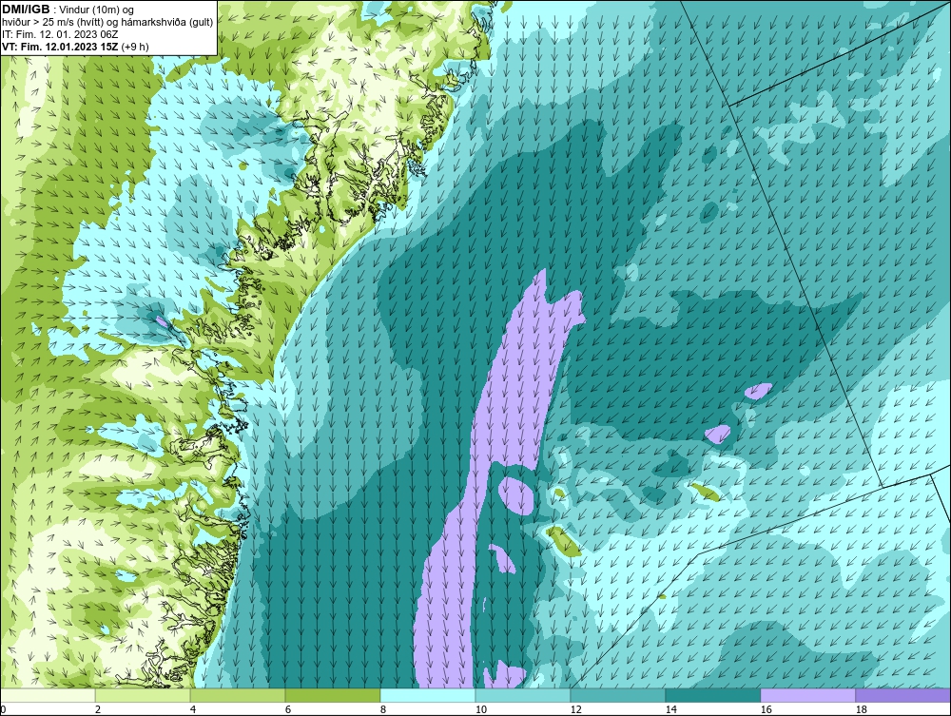
Task: Click the light green 2–4 m/s legend swatch
Action: [143, 695]
